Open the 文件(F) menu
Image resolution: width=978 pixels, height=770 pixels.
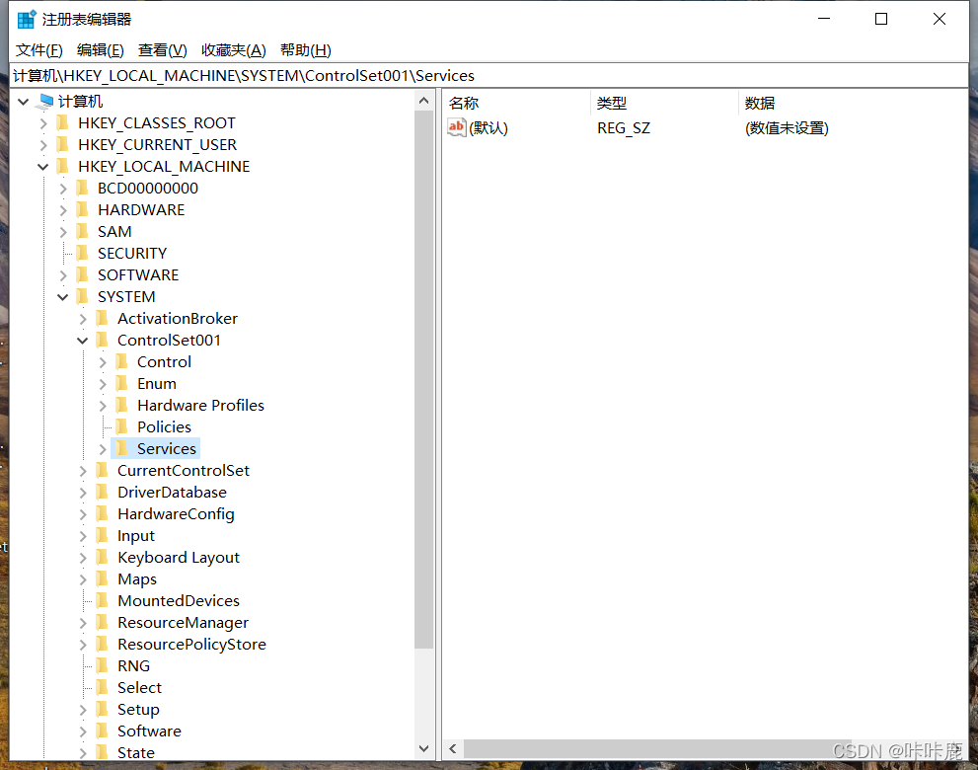(38, 50)
